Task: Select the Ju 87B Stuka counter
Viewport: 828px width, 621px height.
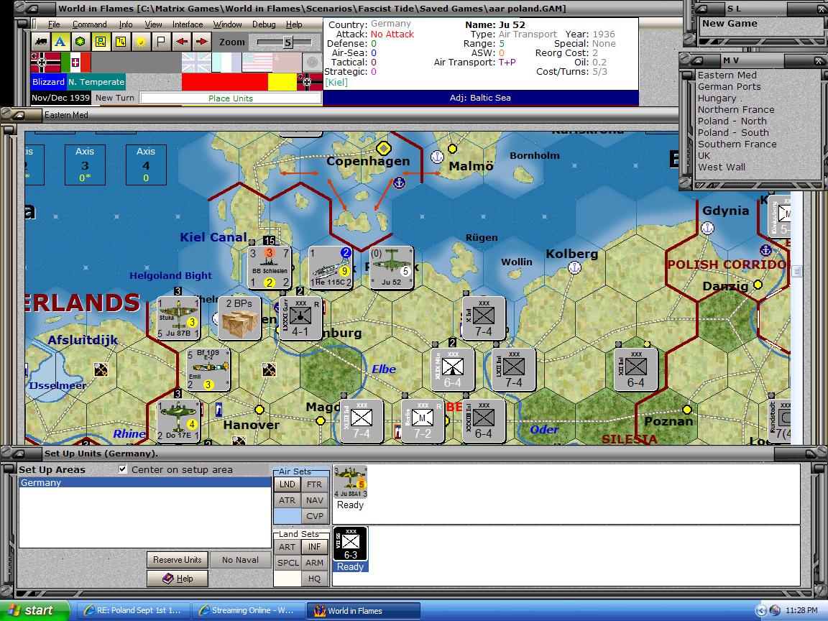Action: [x=178, y=318]
